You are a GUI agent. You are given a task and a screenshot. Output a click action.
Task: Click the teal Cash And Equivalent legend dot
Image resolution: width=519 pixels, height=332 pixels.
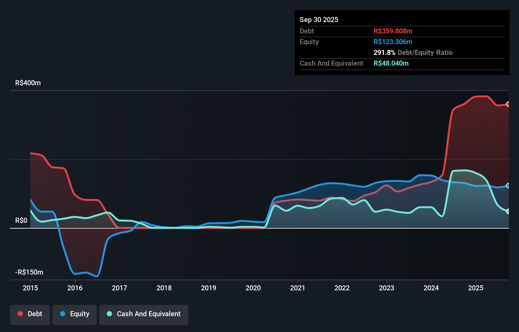(109, 314)
